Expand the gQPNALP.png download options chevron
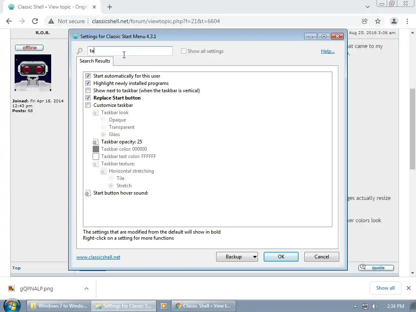 (x=87, y=288)
